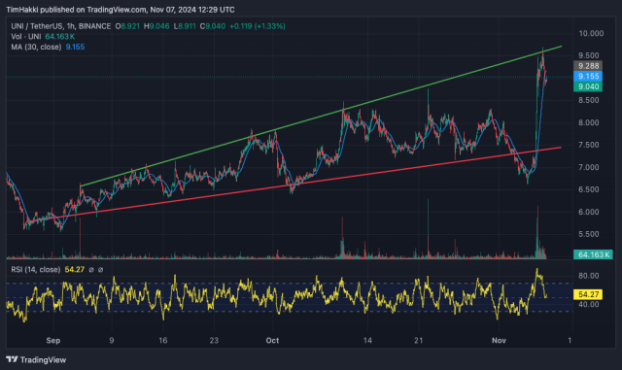Click the teal 64.163K volume tag
Screen dimensions: 622x370
(x=594, y=254)
